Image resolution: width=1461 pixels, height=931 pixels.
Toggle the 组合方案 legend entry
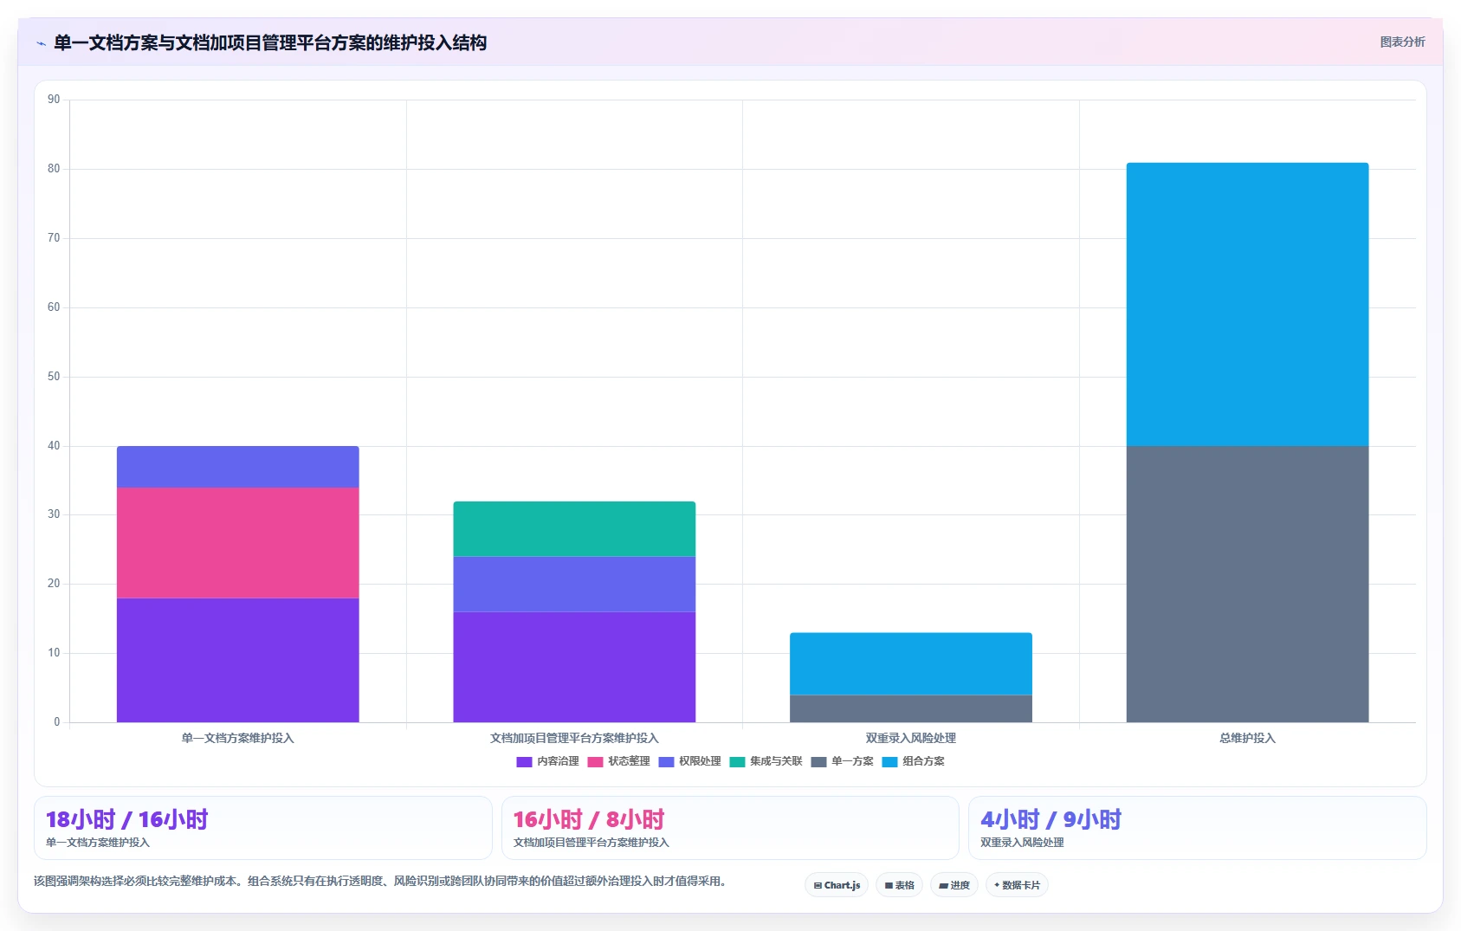(x=913, y=762)
